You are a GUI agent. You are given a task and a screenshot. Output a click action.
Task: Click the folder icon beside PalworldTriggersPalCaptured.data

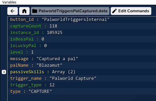(x=35, y=11)
